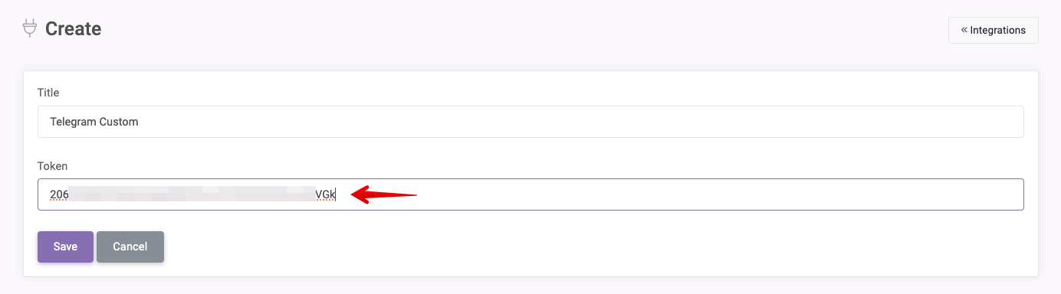
Task: Place cursor after "VGK" in the token
Action: click(337, 194)
